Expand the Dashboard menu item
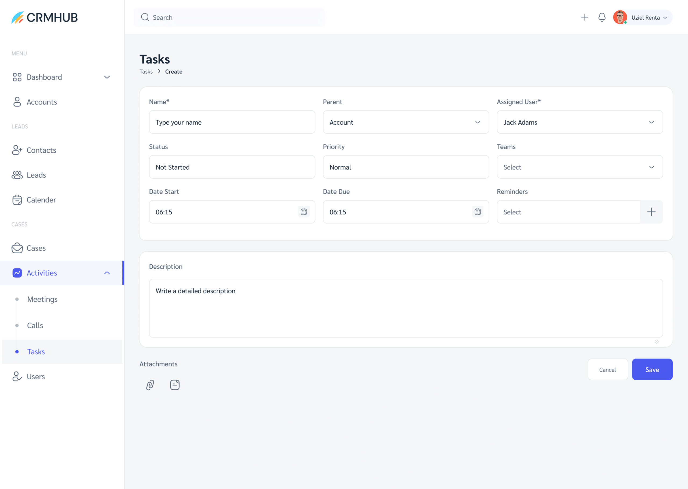Screen dimensions: 688x489 [x=107, y=77]
